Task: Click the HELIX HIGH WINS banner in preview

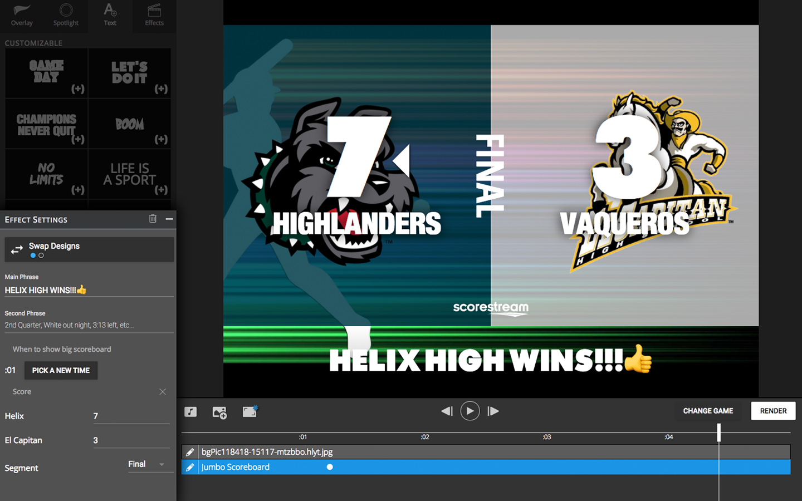Action: click(x=491, y=360)
